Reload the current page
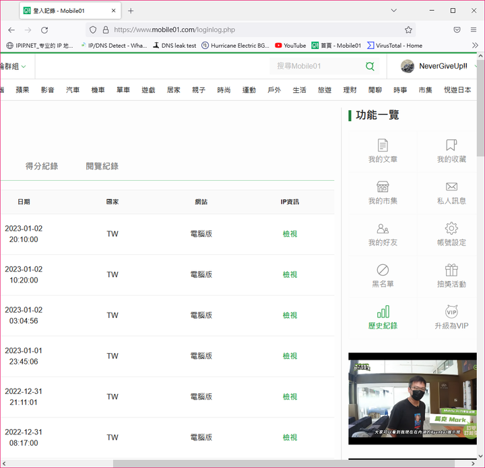The image size is (485, 468). click(44, 30)
